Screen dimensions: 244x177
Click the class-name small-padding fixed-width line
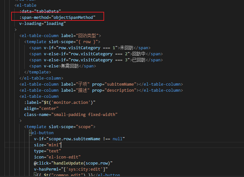[71, 115]
